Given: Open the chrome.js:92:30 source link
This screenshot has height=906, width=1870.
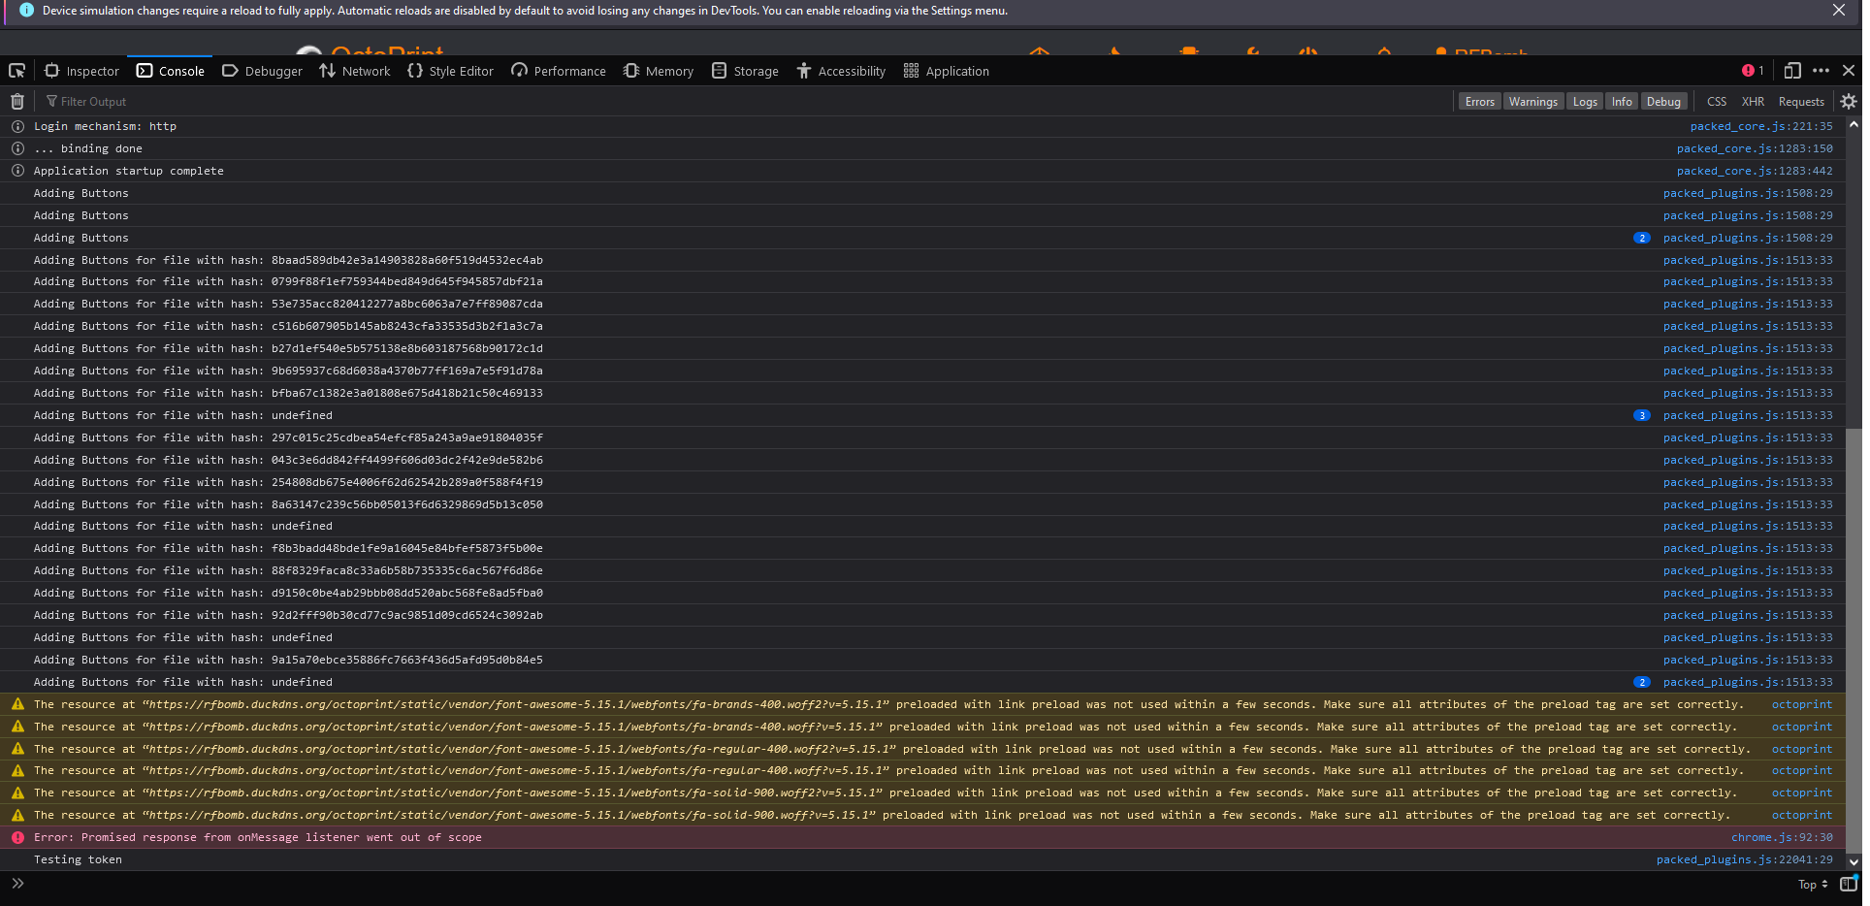Looking at the screenshot, I should click(1782, 837).
